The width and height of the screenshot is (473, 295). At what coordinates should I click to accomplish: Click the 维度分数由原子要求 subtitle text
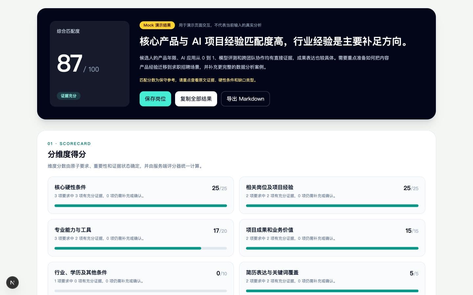pos(126,166)
